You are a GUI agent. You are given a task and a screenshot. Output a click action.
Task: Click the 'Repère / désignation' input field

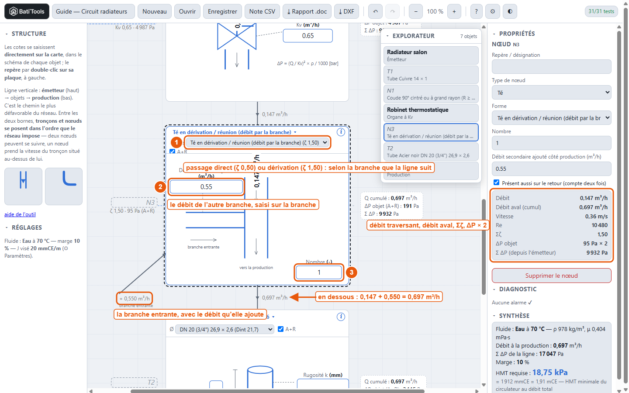(x=551, y=67)
